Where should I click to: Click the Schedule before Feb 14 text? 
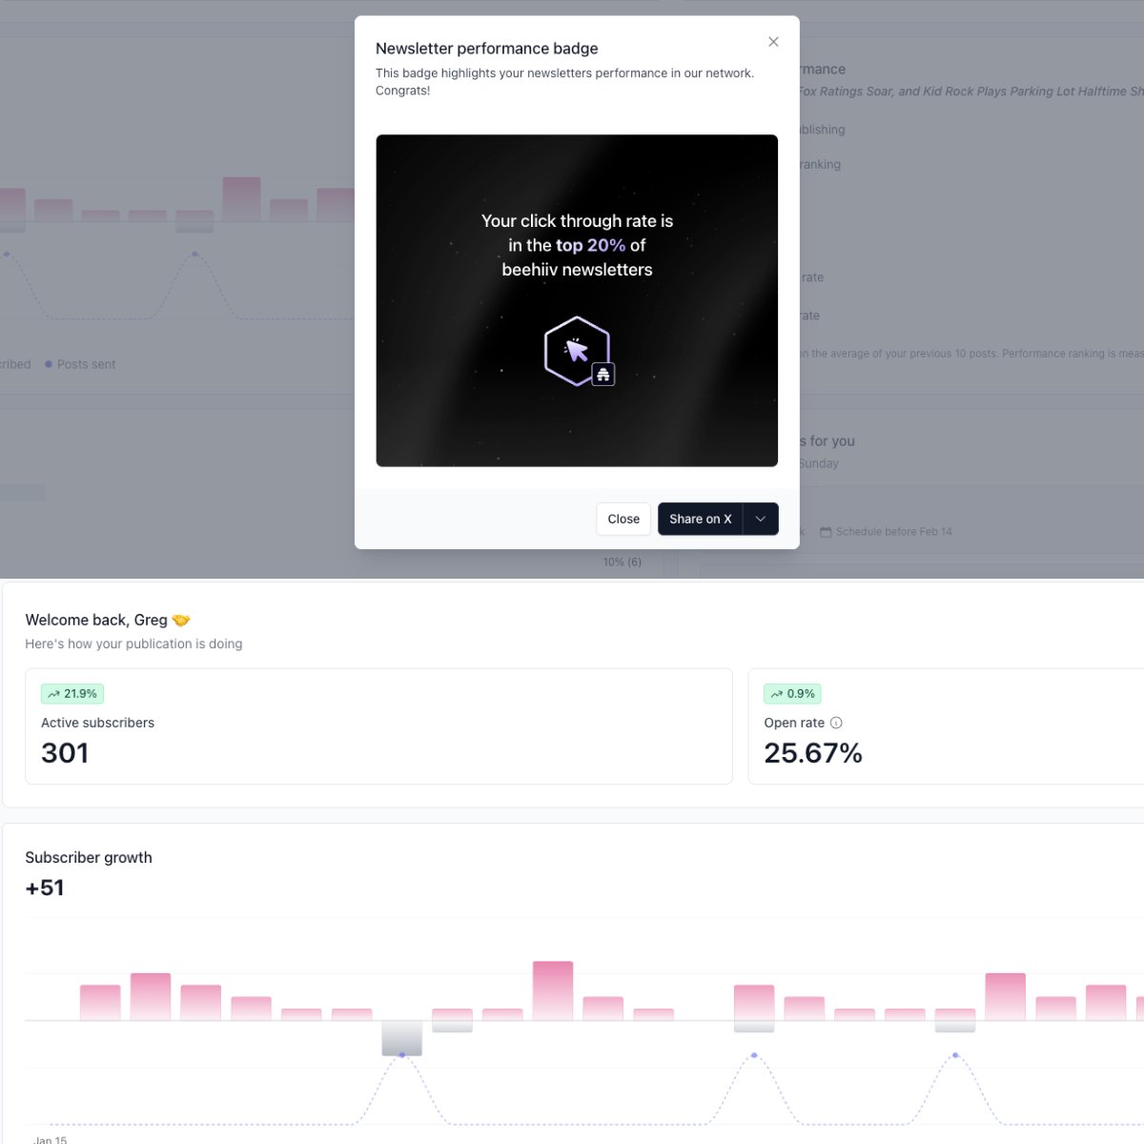click(894, 532)
